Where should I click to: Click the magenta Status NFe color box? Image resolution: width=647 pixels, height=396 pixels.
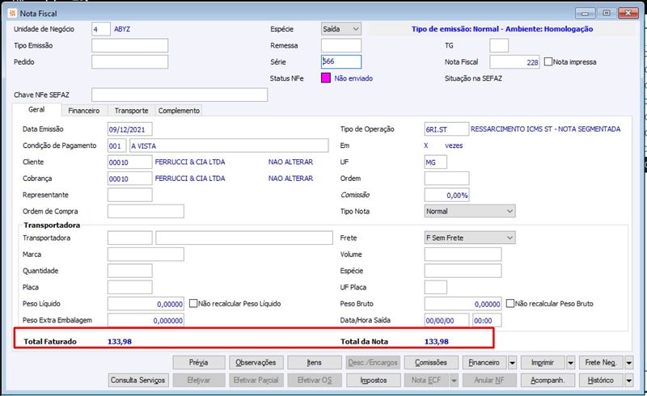click(326, 78)
